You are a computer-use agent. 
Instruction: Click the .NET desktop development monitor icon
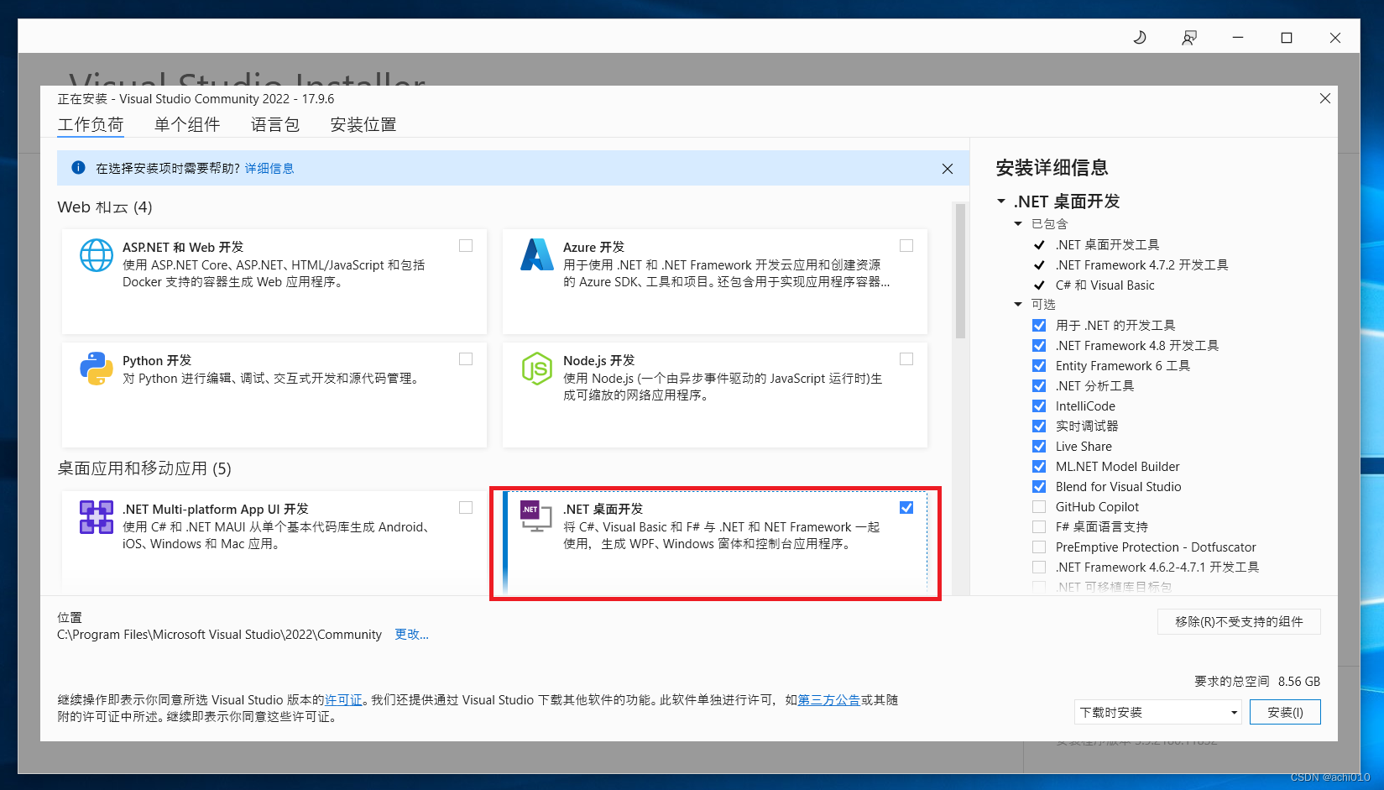point(536,516)
